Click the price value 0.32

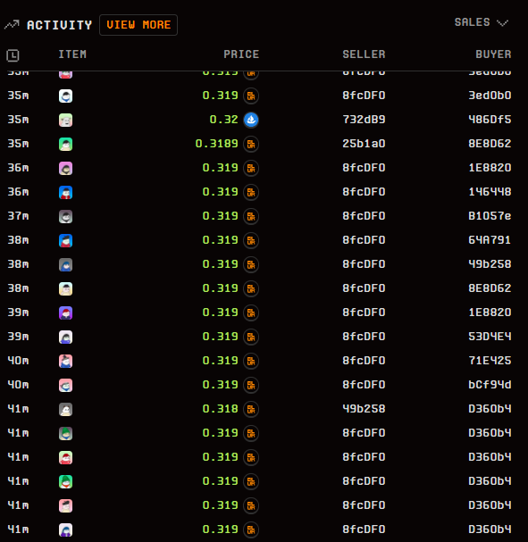pyautogui.click(x=223, y=120)
